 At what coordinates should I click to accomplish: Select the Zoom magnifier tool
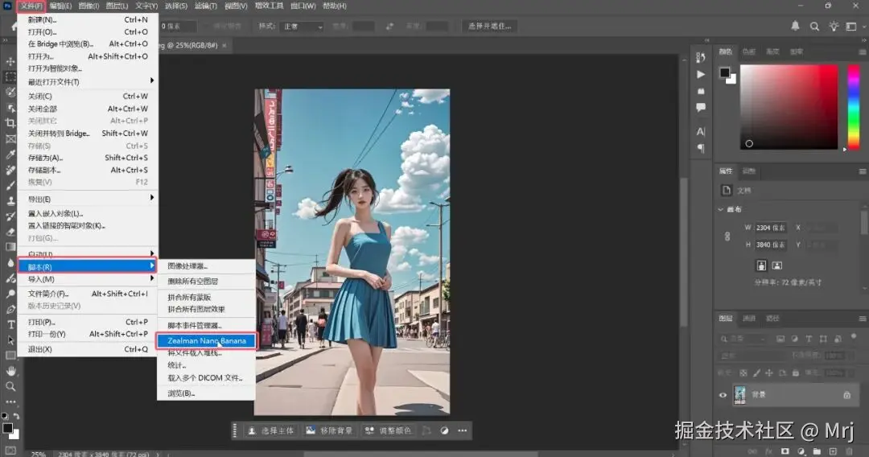pyautogui.click(x=10, y=386)
